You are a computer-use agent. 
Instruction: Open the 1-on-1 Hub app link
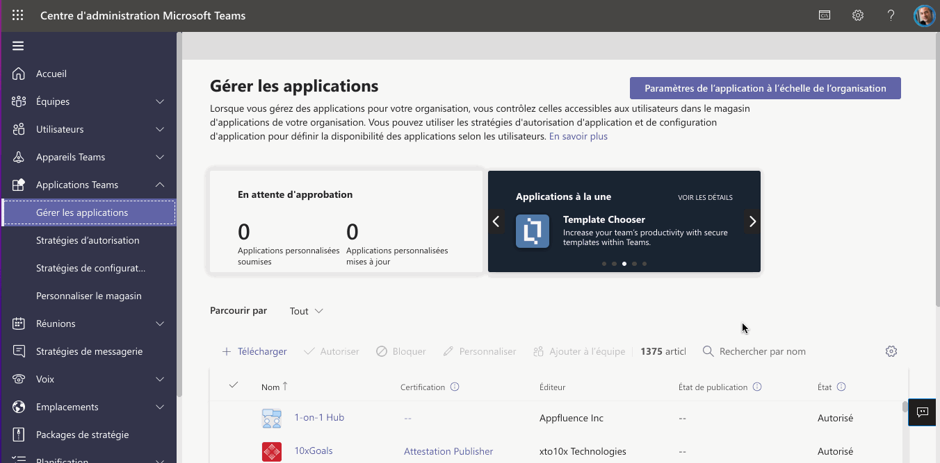(319, 417)
